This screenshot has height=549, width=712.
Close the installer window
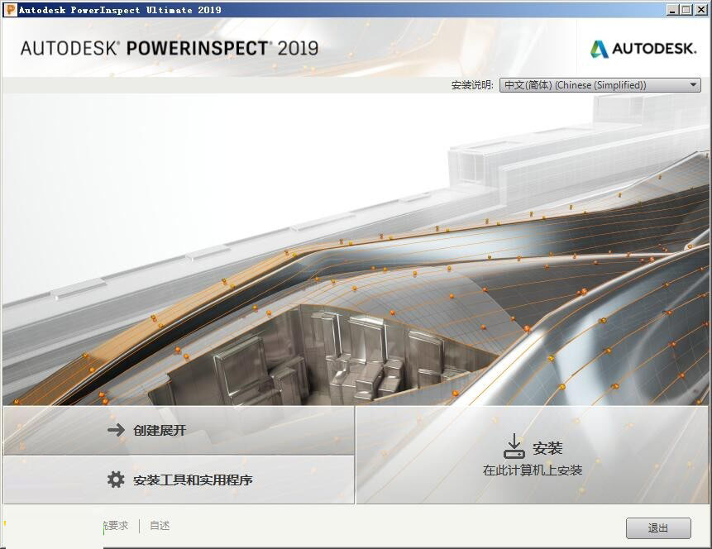pyautogui.click(x=700, y=10)
